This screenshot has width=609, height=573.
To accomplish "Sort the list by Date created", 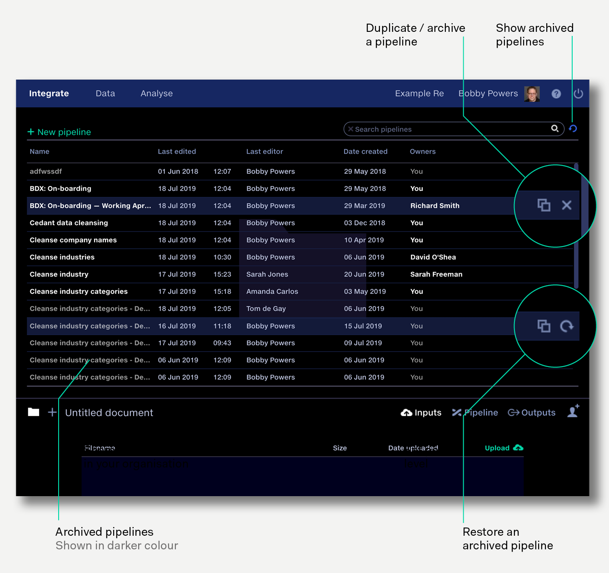I will pos(365,151).
